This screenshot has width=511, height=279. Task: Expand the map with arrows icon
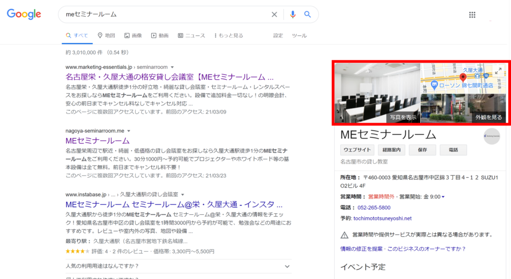(x=498, y=71)
